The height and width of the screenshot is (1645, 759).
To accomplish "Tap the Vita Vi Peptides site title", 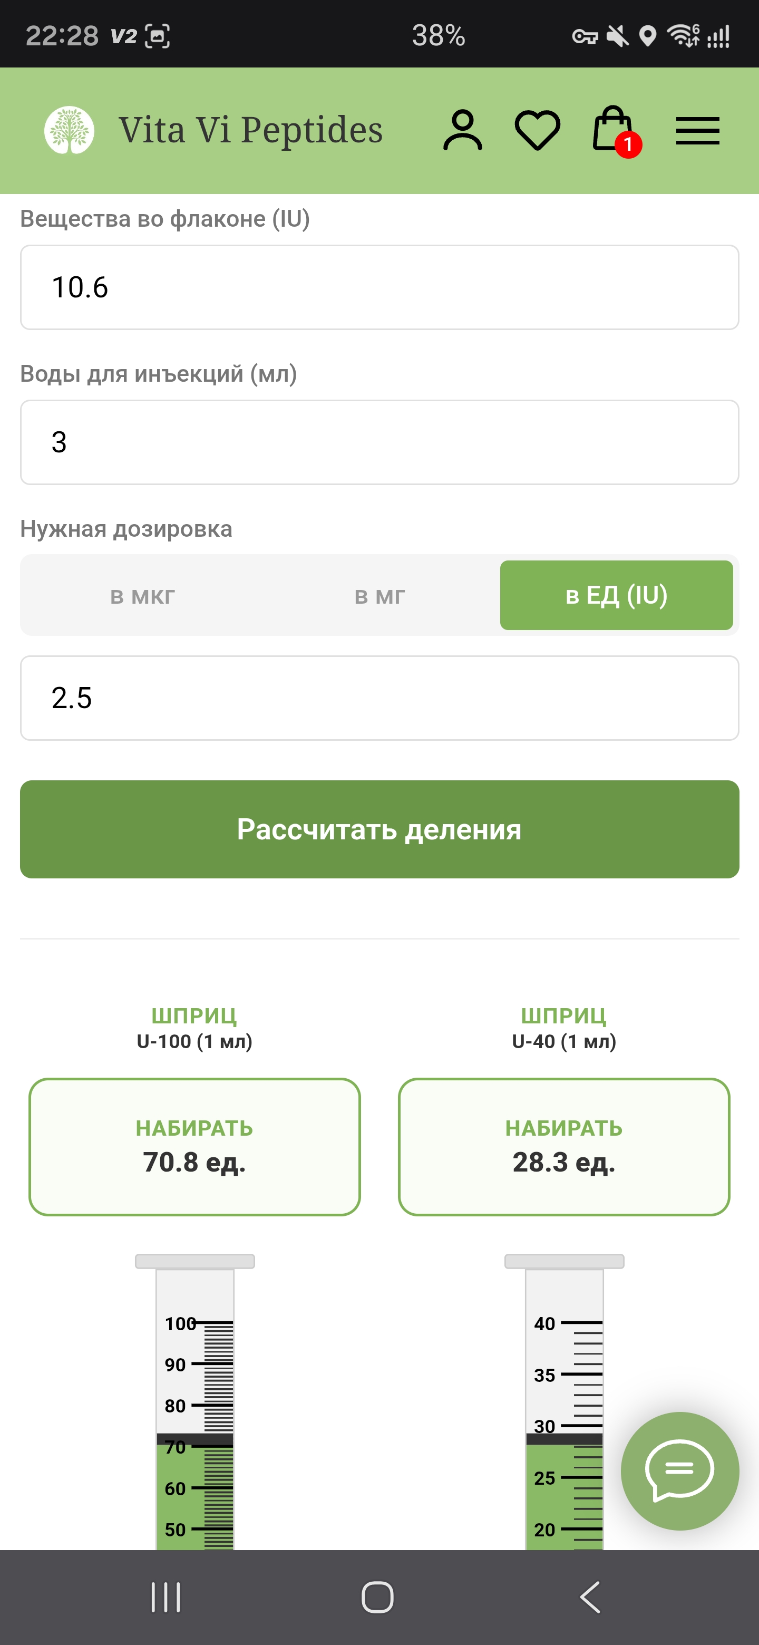I will tap(251, 130).
